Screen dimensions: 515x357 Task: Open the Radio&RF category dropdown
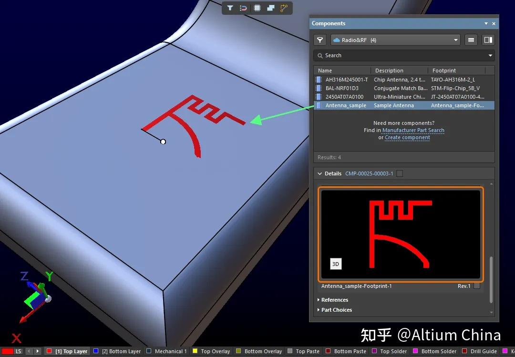click(395, 40)
